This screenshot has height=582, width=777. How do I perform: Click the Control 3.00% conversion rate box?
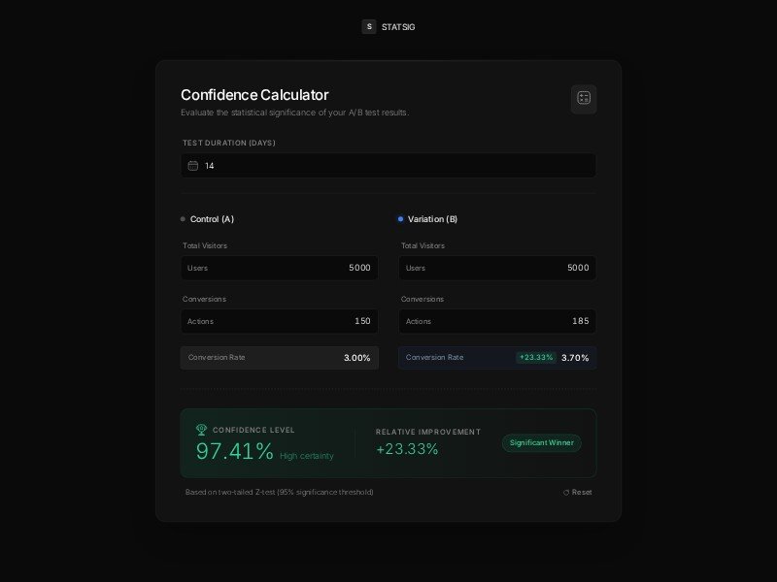280,358
